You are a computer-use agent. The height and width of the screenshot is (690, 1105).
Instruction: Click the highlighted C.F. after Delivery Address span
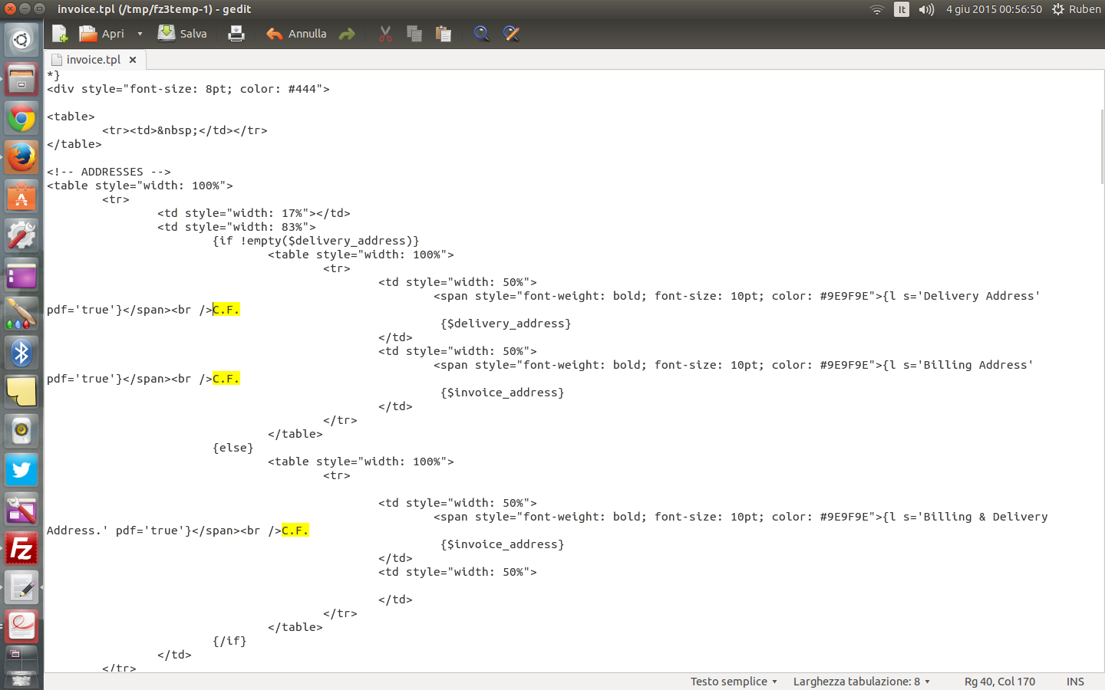(226, 310)
